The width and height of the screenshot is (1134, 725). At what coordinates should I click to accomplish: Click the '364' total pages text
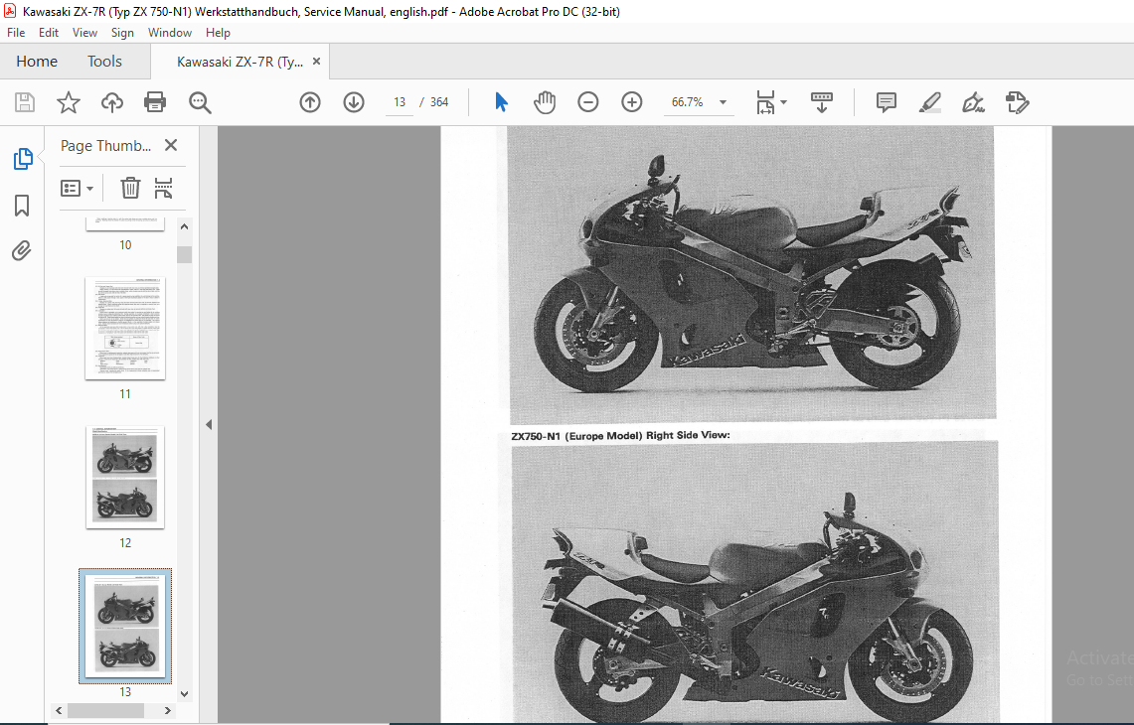[x=439, y=102]
